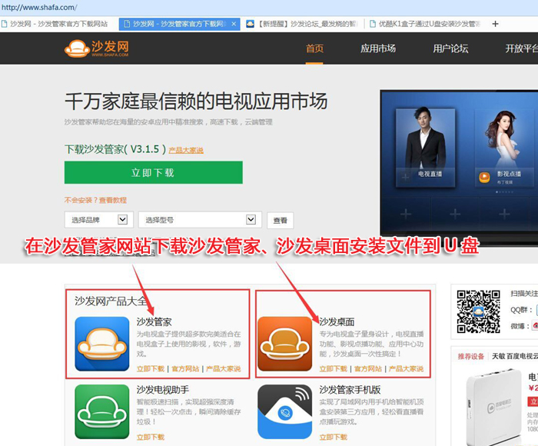Click the 查看 button
The width and height of the screenshot is (538, 446).
coord(280,221)
